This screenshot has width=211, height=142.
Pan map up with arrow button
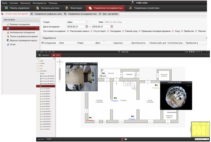coord(60,60)
